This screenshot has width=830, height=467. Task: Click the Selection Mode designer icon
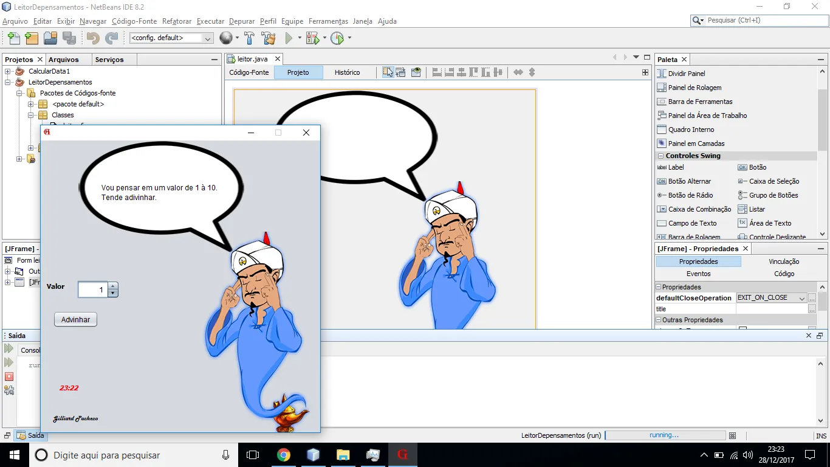point(388,72)
